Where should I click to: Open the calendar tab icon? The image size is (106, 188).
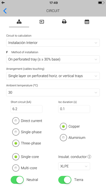[x=87, y=22]
